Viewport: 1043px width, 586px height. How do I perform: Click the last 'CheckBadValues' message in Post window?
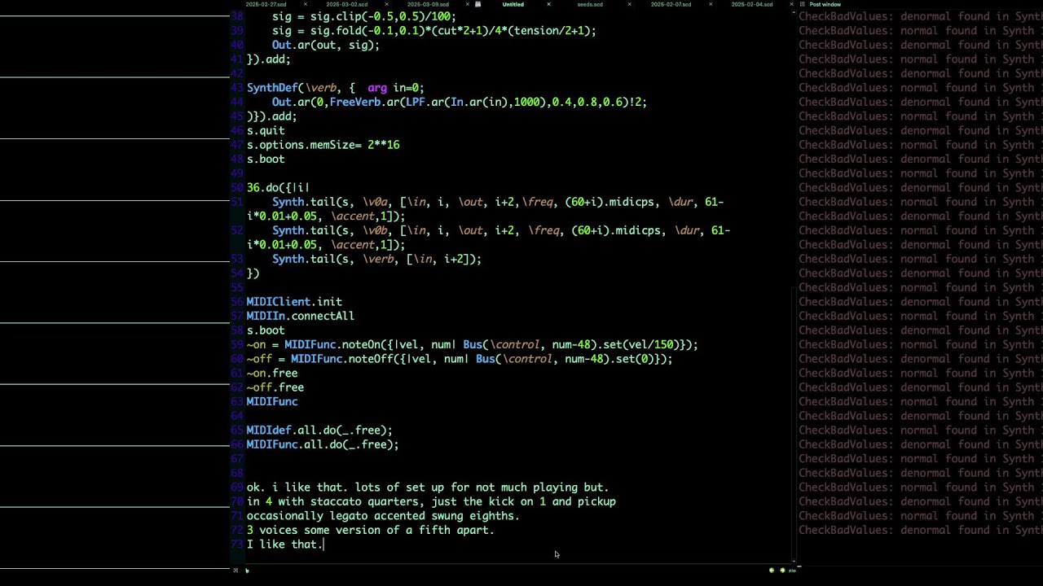(x=920, y=530)
